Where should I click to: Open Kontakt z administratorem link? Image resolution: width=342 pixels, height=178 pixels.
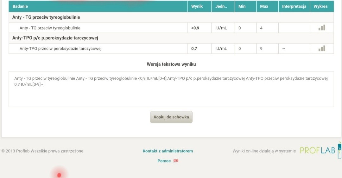168,151
